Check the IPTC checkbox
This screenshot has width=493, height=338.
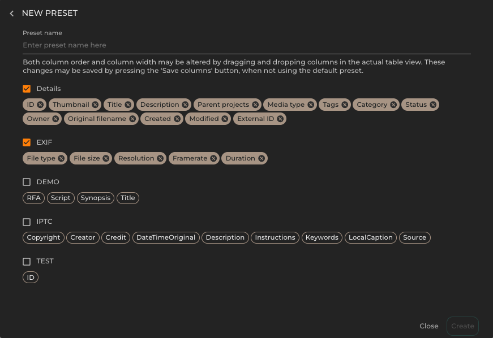(x=26, y=221)
